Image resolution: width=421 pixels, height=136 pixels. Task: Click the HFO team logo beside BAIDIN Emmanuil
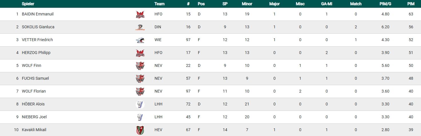[x=140, y=14]
